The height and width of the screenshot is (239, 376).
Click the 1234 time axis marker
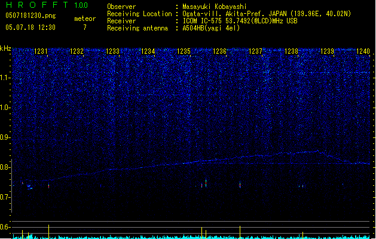click(x=148, y=51)
